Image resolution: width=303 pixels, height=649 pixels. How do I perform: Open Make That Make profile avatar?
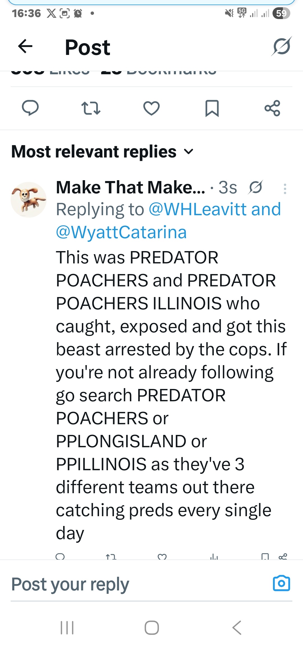pos(28,200)
